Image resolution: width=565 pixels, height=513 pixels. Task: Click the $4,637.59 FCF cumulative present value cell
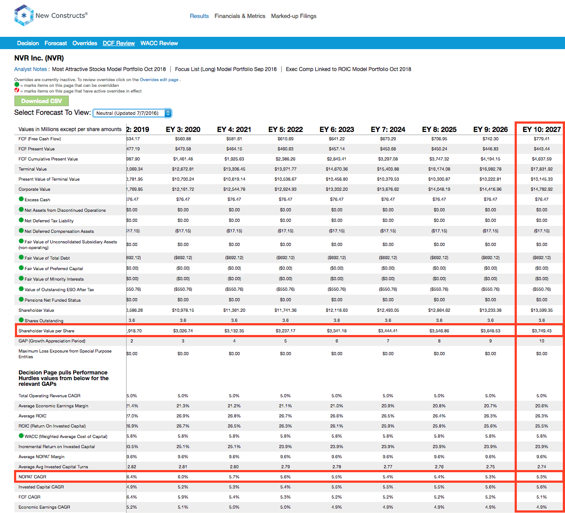[x=542, y=159]
